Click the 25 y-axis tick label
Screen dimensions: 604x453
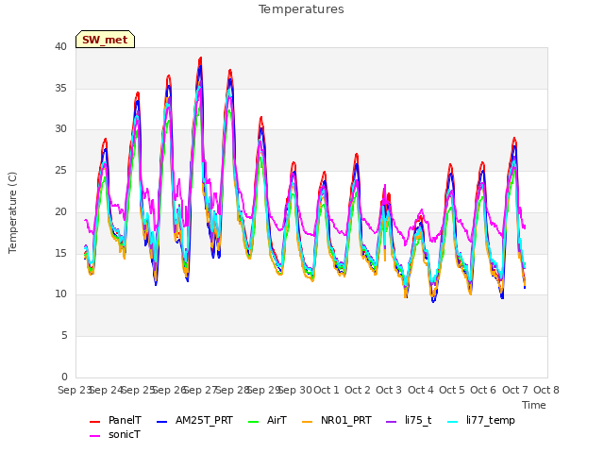coord(60,170)
